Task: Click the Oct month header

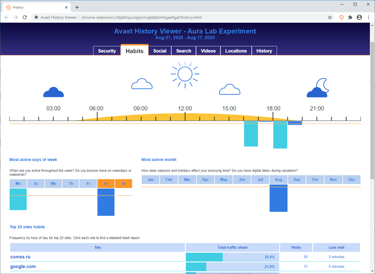Action: pos(315,179)
